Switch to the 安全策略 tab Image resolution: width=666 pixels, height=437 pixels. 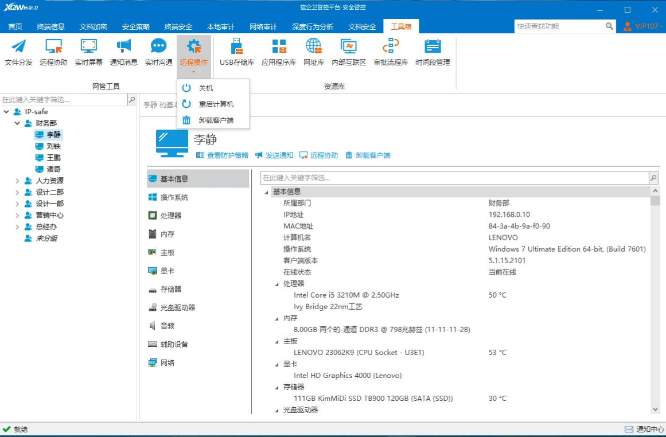click(x=136, y=26)
